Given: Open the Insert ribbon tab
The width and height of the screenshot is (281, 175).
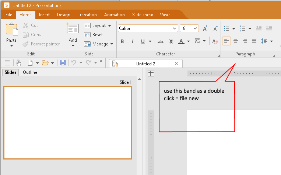Looking at the screenshot, I should [x=44, y=15].
